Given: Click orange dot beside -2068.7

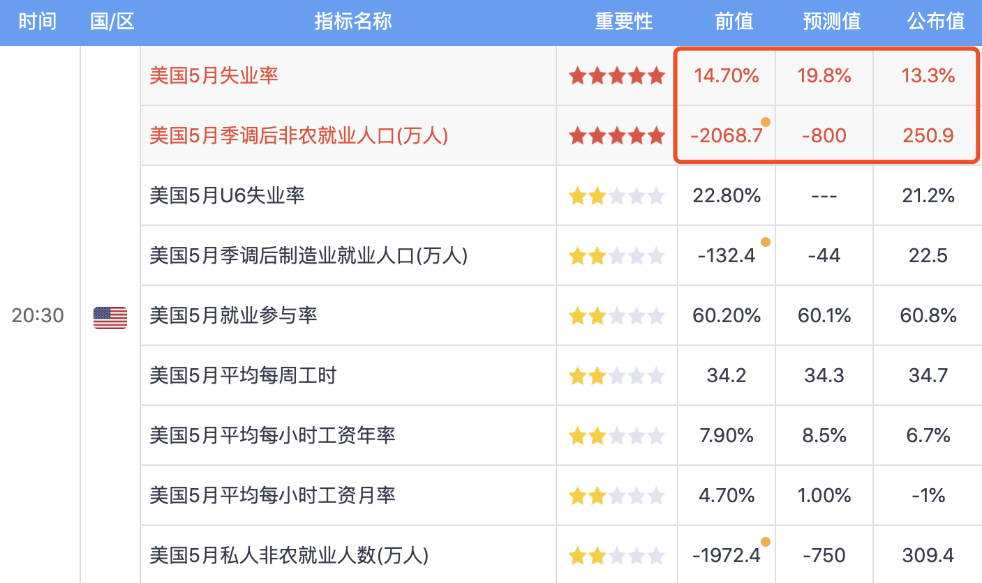Looking at the screenshot, I should [766, 122].
